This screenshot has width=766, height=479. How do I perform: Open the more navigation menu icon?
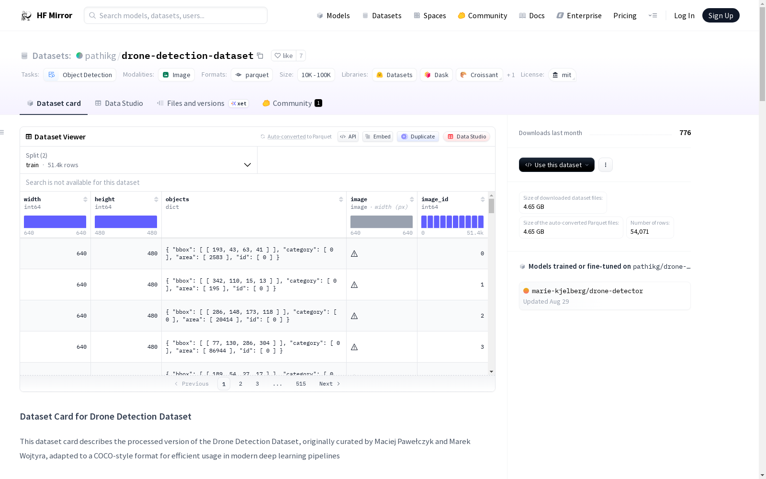click(653, 15)
